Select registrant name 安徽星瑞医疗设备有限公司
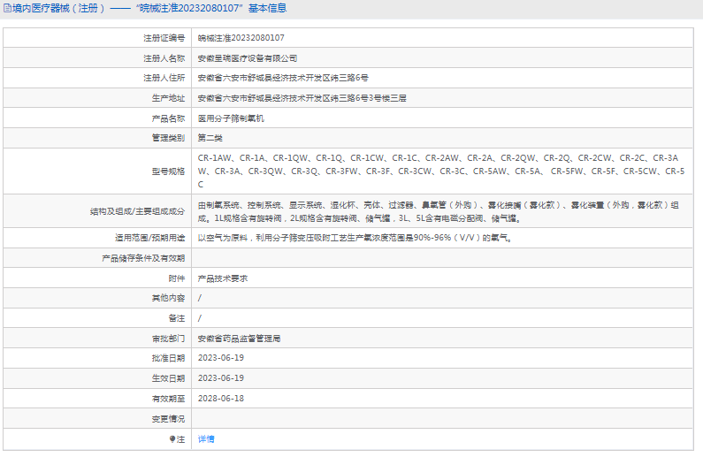The image size is (703, 457). [248, 58]
